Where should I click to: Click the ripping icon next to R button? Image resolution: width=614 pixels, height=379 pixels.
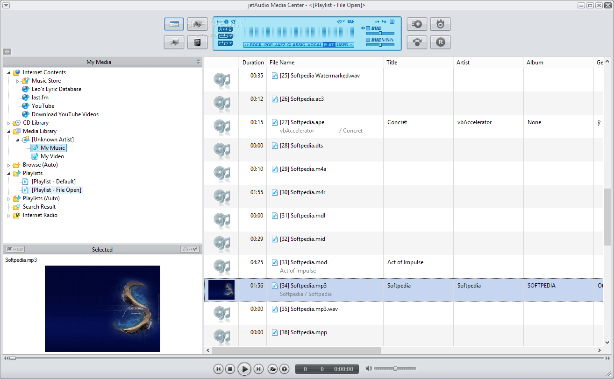(417, 42)
